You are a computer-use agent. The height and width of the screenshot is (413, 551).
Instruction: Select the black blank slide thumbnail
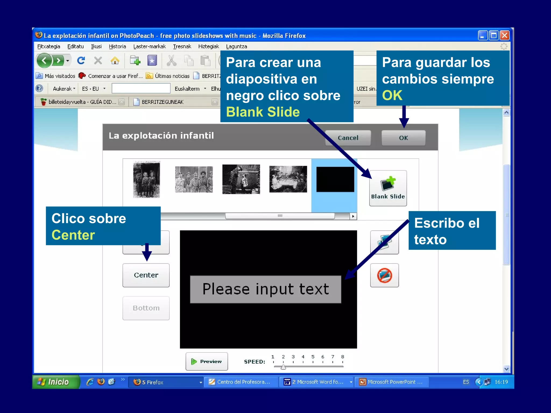point(335,179)
